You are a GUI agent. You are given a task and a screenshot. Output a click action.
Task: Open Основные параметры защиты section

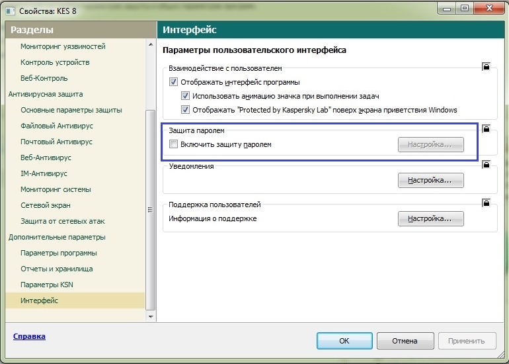click(x=71, y=110)
